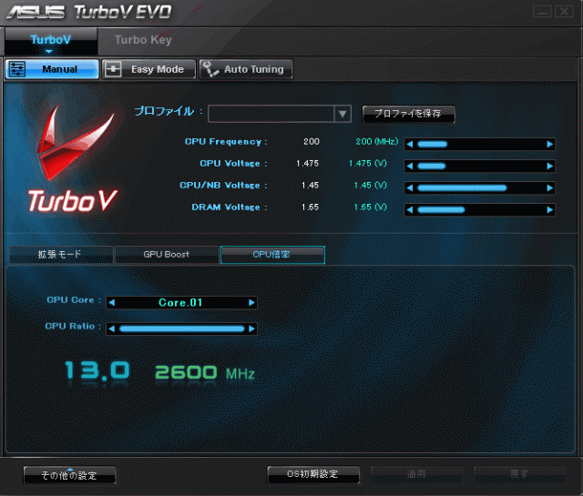Image resolution: width=583 pixels, height=496 pixels.
Task: Decrease CPU Ratio using left arrow
Action: coord(112,329)
